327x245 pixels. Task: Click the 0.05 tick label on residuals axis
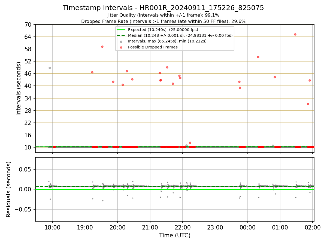point(27,169)
